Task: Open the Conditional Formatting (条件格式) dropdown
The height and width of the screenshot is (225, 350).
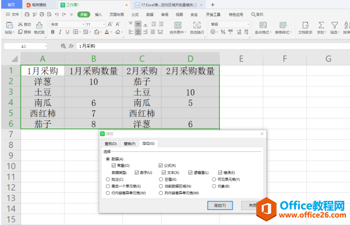Action: click(x=263, y=32)
